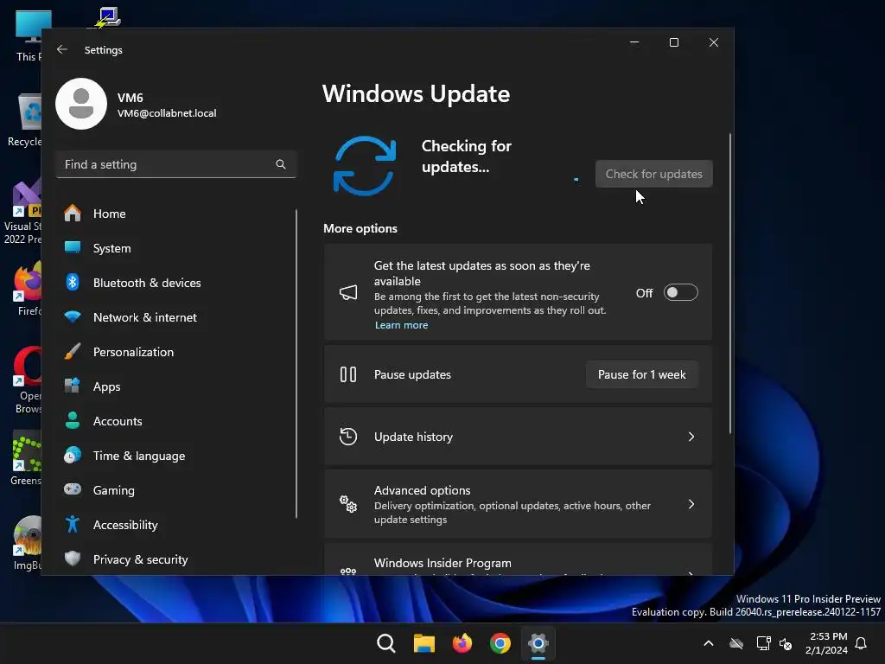The image size is (885, 664).
Task: Open System settings in sidebar
Action: click(x=111, y=248)
